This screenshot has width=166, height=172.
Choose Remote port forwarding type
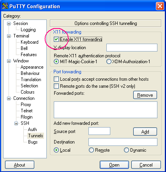(91, 150)
